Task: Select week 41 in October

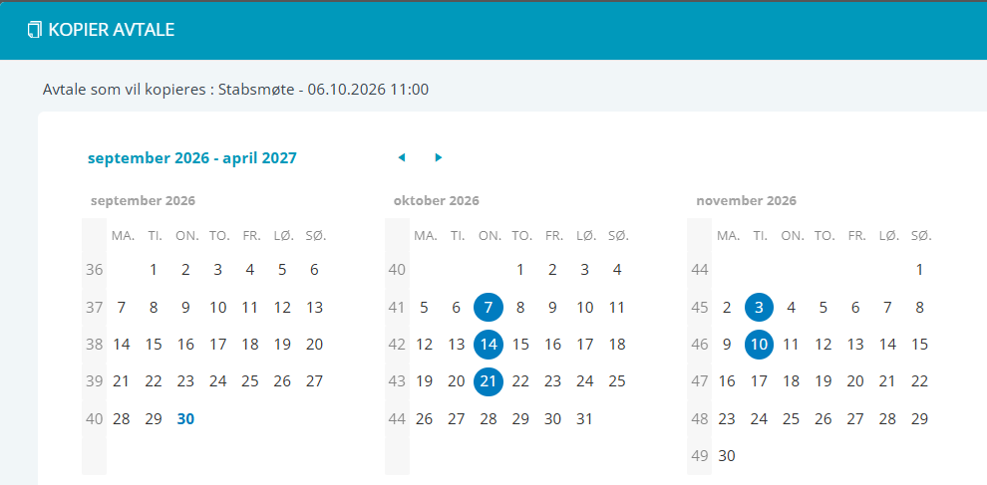Action: [x=397, y=308]
